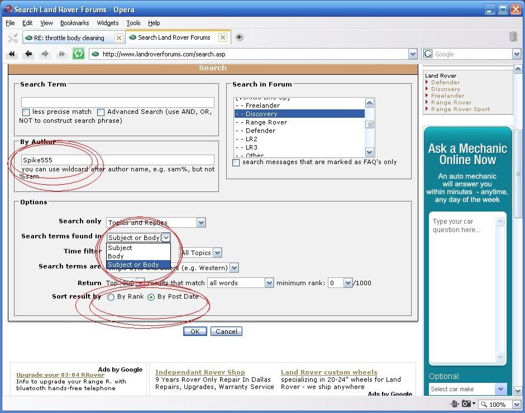Open the Bookmarks menu
The height and width of the screenshot is (413, 525).
click(74, 23)
